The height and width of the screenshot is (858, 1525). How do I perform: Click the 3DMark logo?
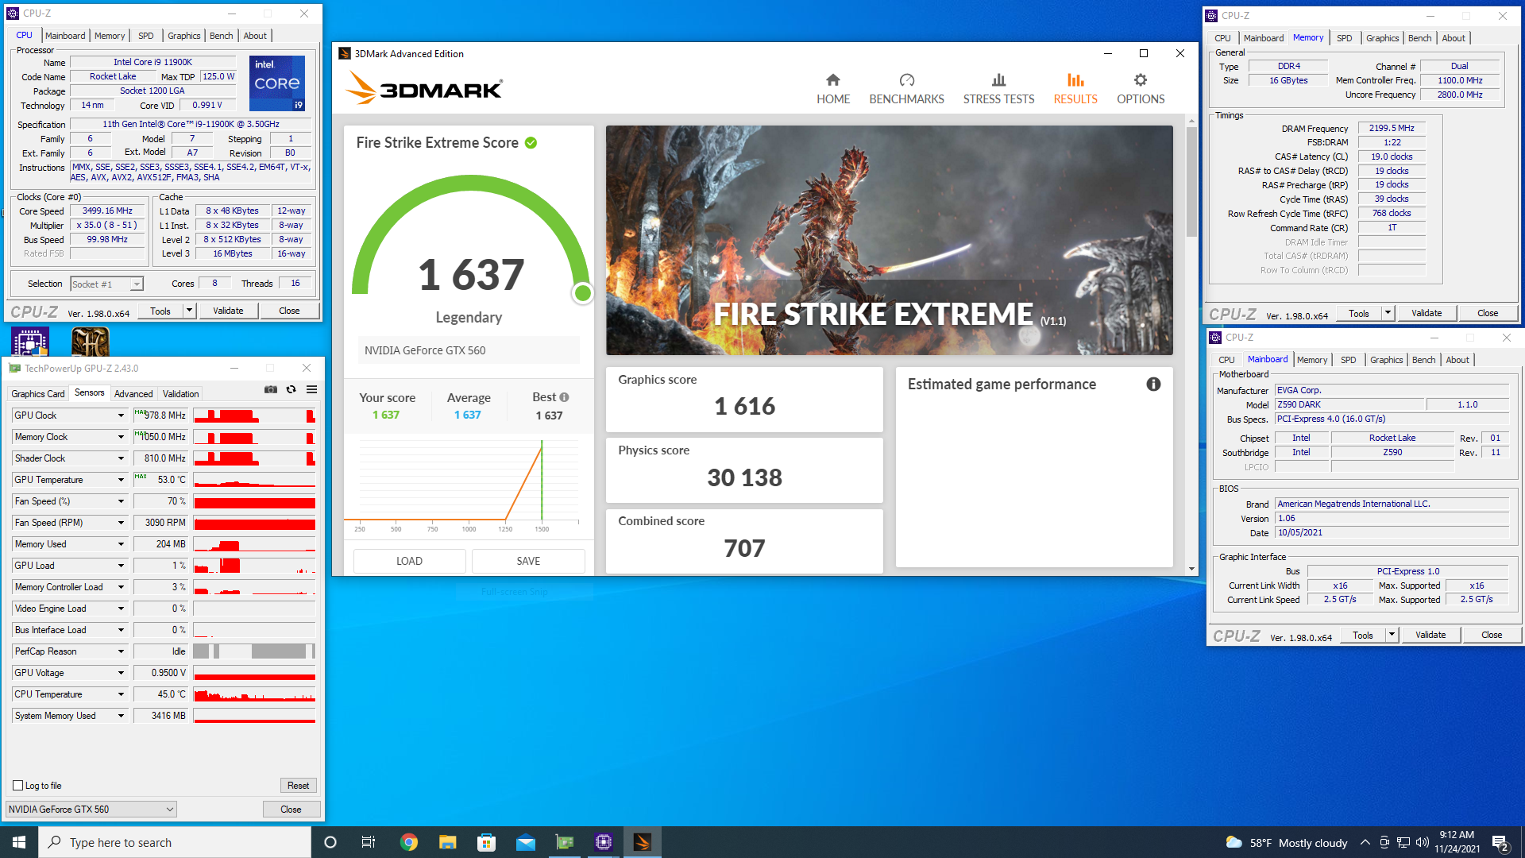[424, 88]
